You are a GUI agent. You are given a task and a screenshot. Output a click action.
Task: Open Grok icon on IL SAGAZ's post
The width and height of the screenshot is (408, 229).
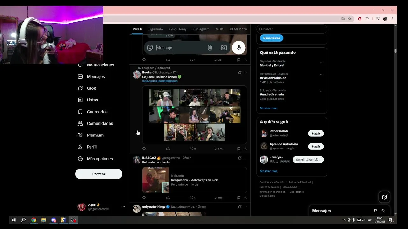pyautogui.click(x=240, y=158)
